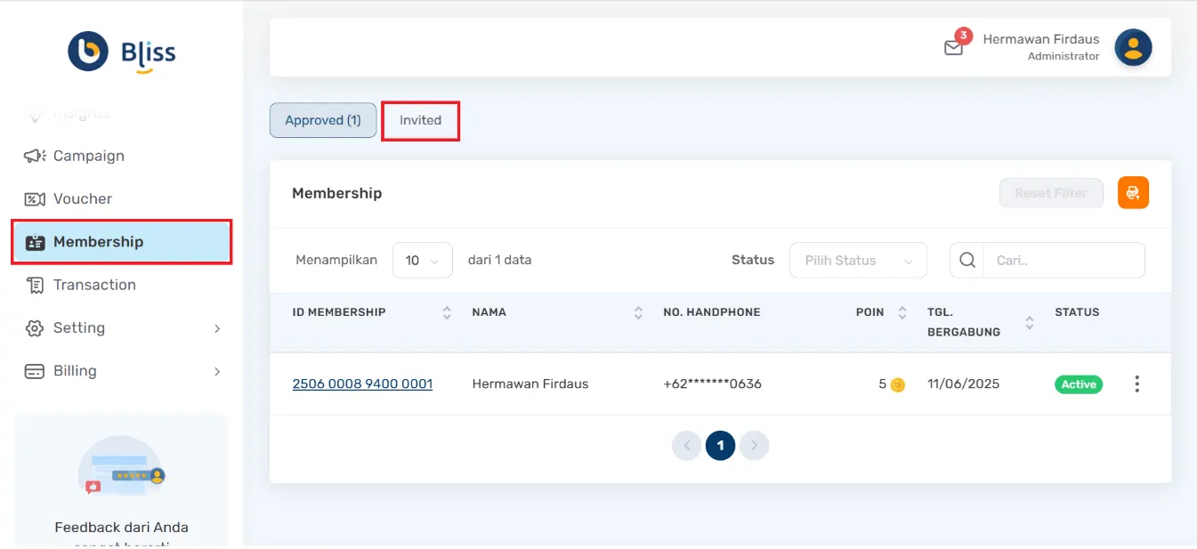Click the Reset Filter button
The height and width of the screenshot is (549, 1197).
point(1051,193)
